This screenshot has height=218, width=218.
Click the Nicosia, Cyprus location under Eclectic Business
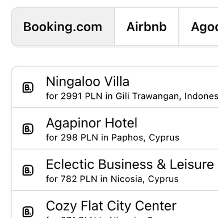pos(145,179)
